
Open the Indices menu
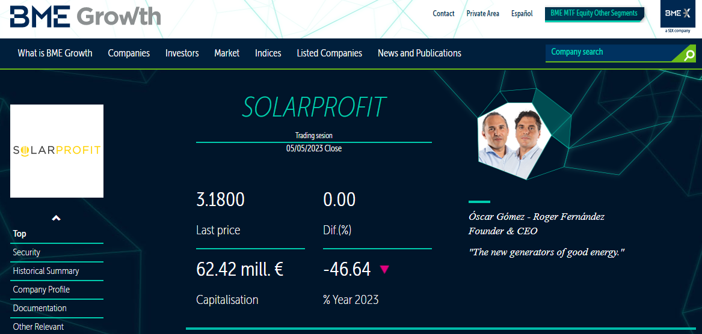click(268, 53)
